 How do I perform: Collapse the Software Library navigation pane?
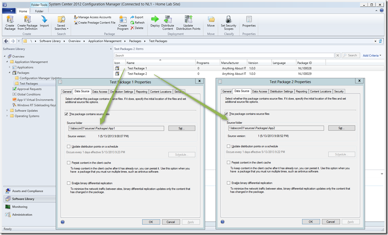(x=111, y=49)
